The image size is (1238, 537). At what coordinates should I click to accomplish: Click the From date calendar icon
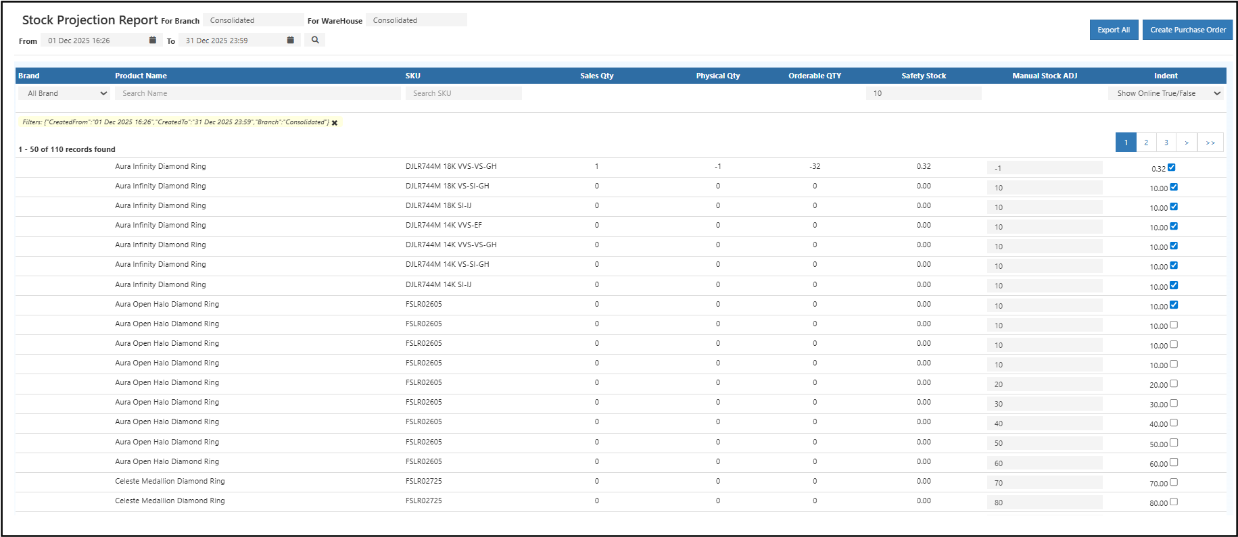coord(153,41)
